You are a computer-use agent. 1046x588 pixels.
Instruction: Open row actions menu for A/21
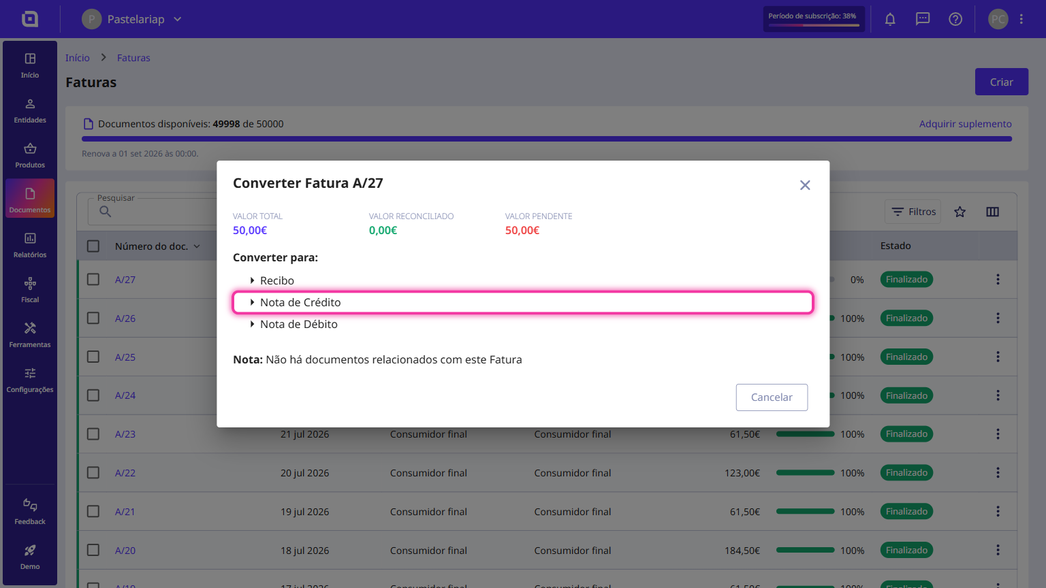coord(998,511)
